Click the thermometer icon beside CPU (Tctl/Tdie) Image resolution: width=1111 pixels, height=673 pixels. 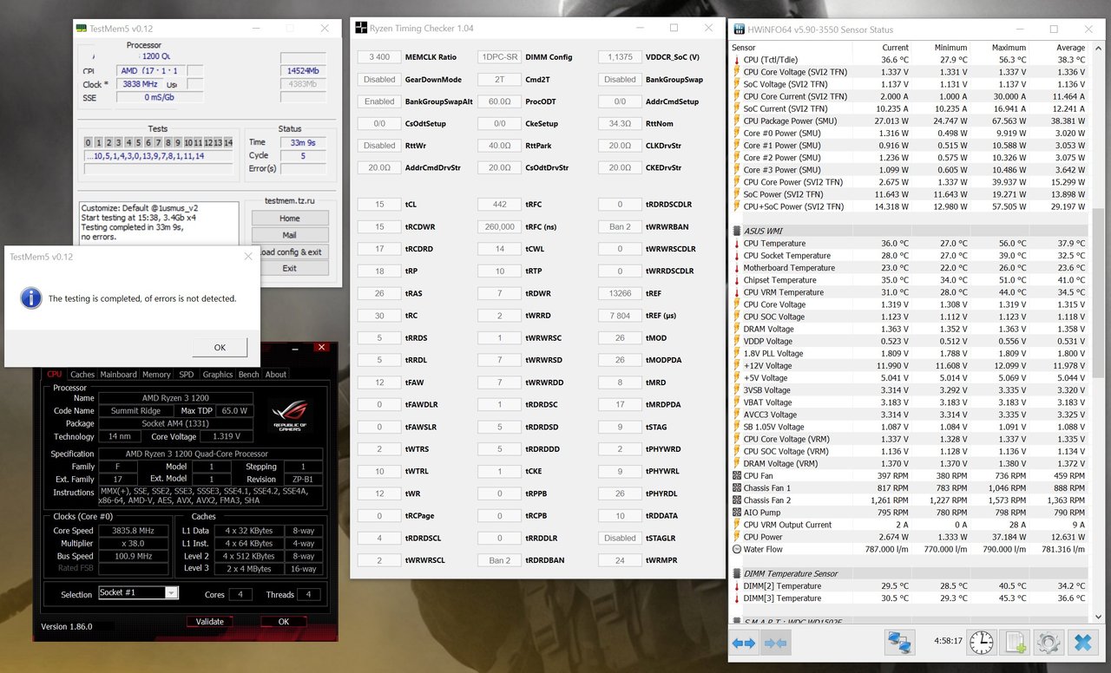coord(737,60)
